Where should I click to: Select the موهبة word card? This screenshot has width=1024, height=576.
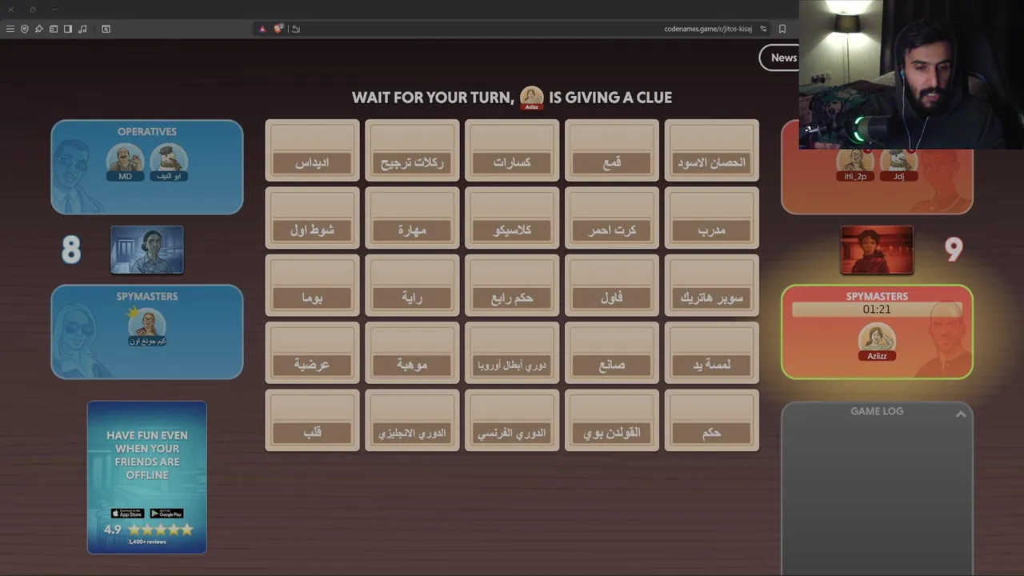[x=412, y=353]
